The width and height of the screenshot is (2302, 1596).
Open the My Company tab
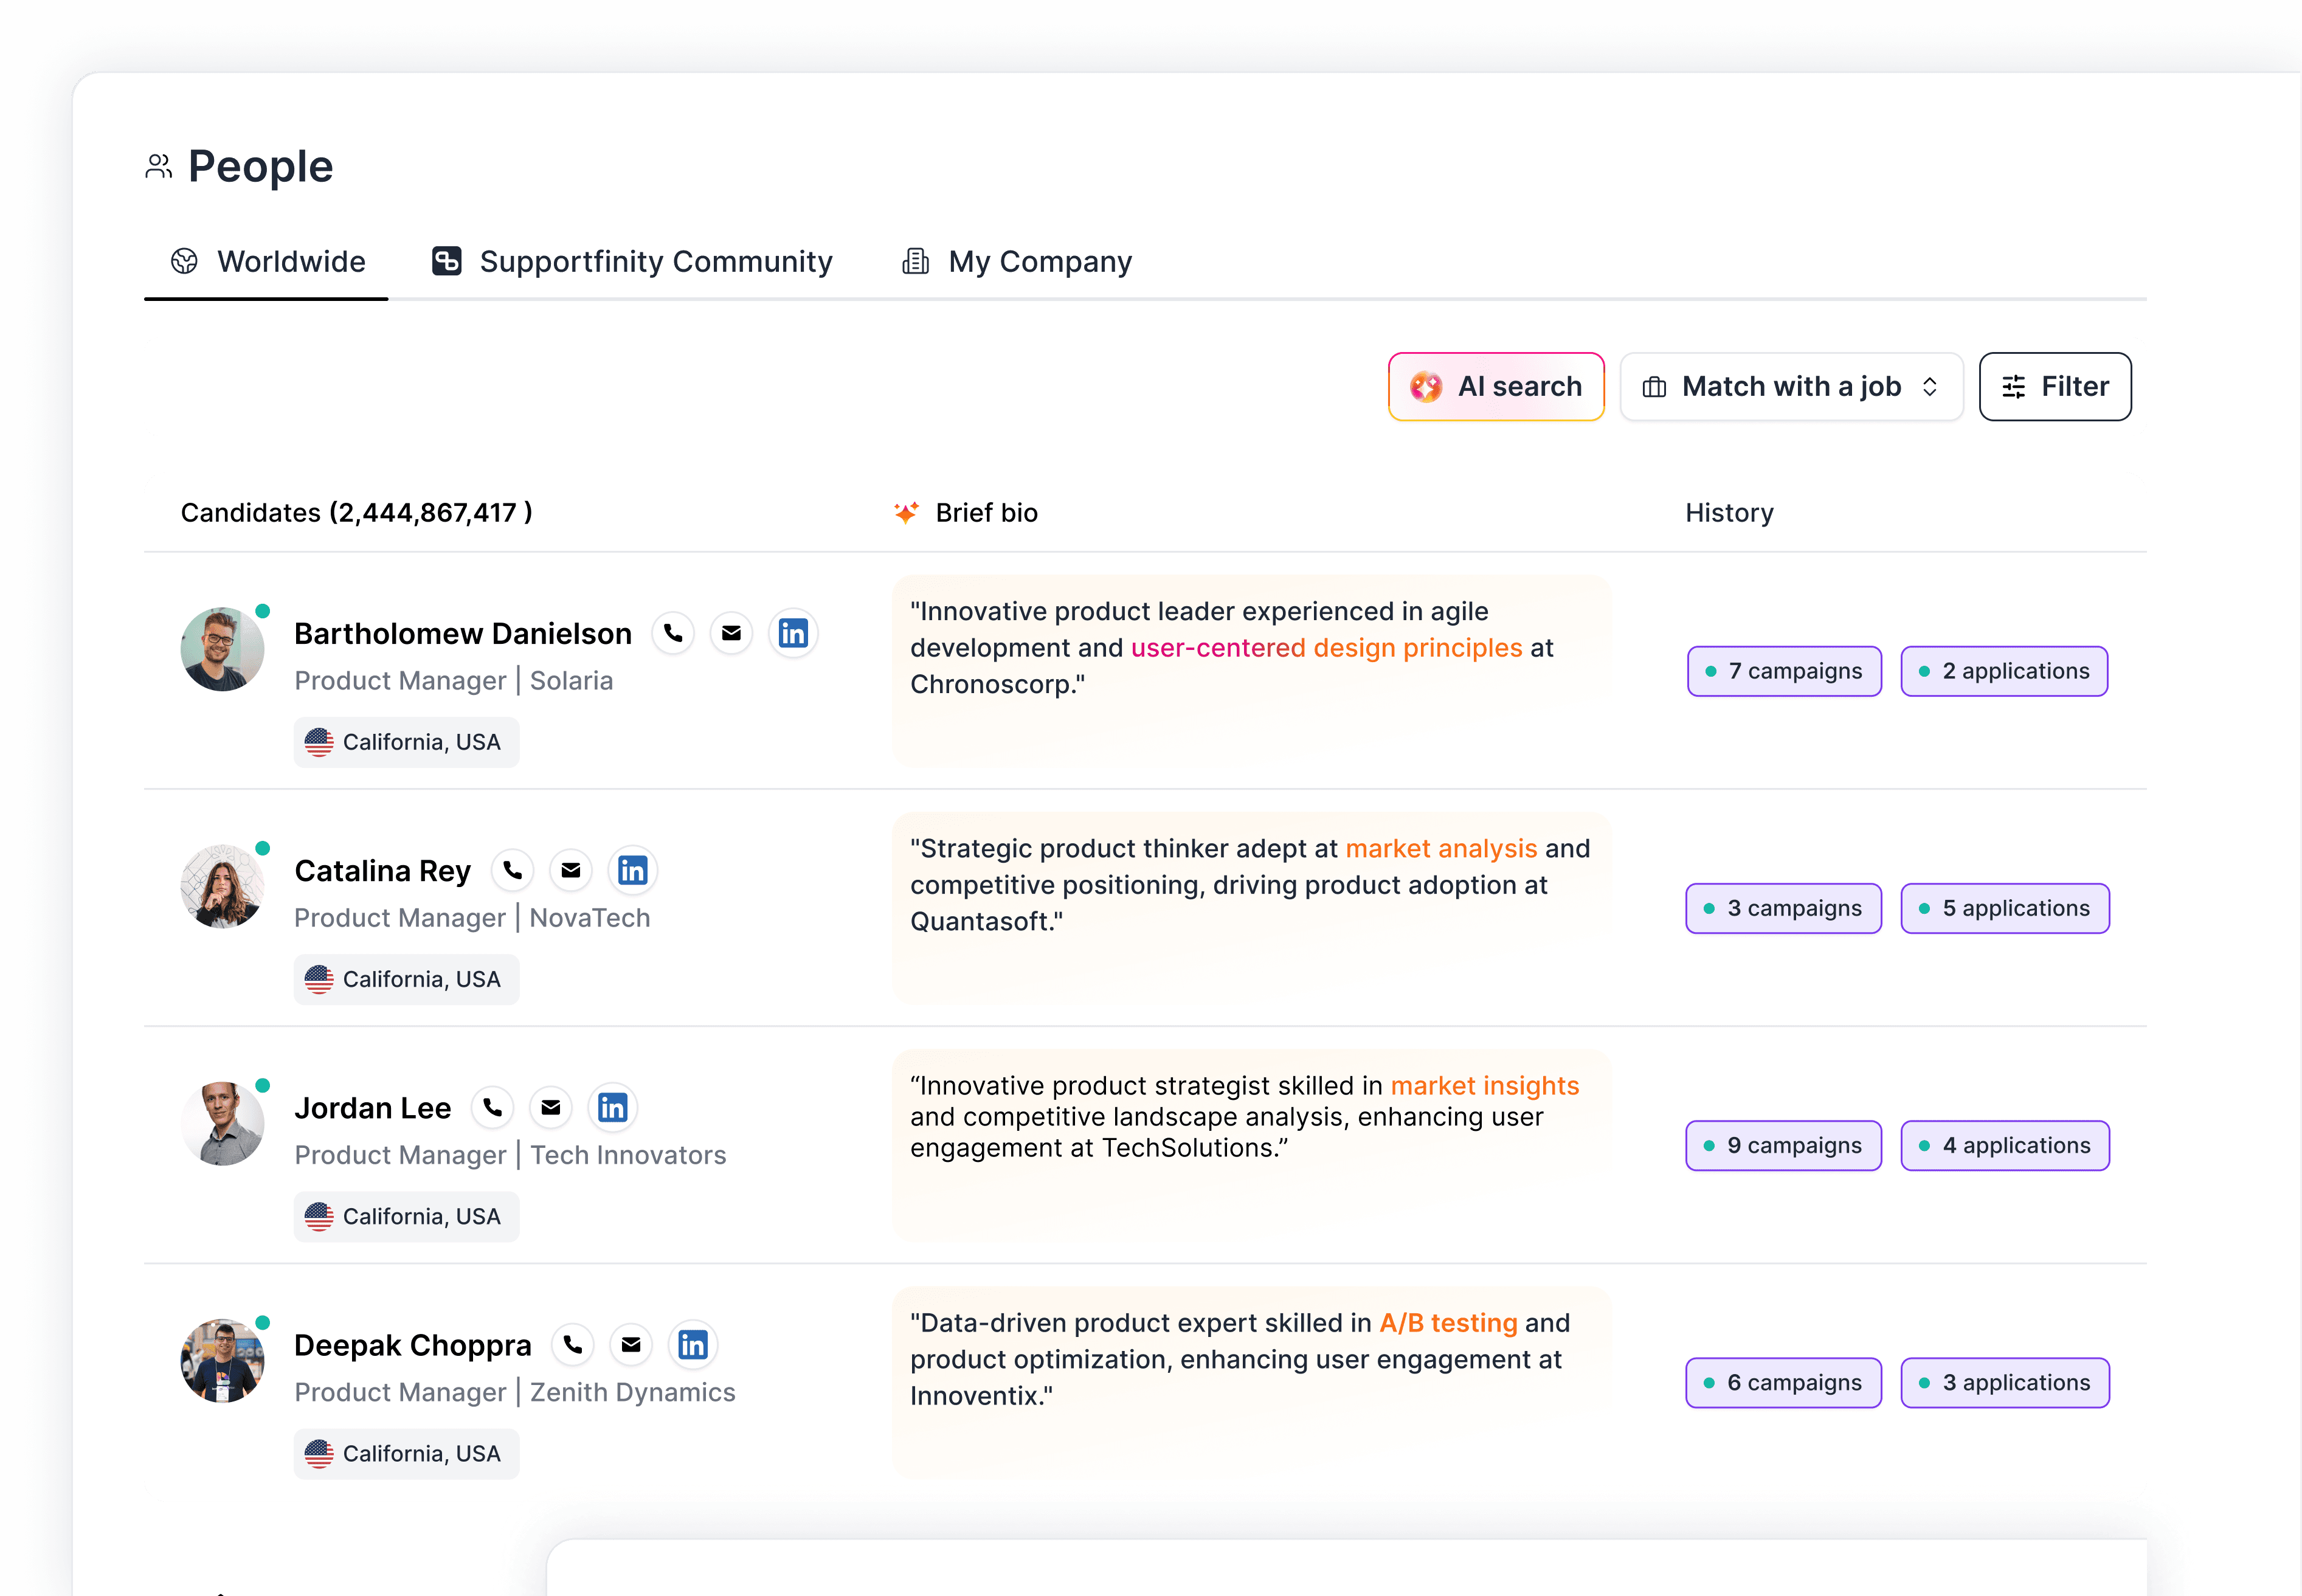[1017, 261]
